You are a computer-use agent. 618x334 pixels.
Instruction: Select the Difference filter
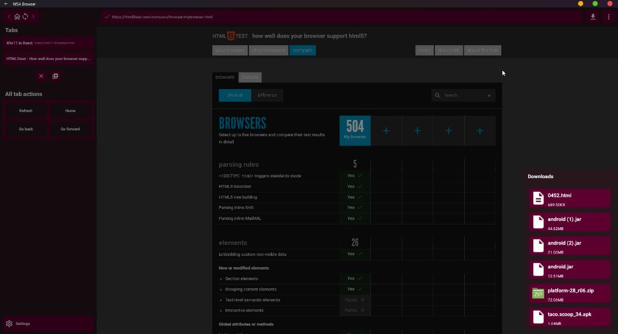click(x=267, y=95)
